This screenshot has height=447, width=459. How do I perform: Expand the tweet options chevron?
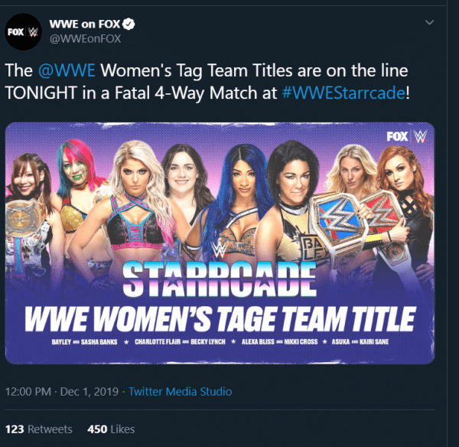(x=429, y=22)
